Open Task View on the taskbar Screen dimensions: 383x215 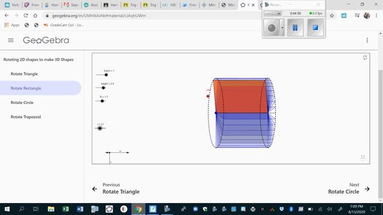36,209
